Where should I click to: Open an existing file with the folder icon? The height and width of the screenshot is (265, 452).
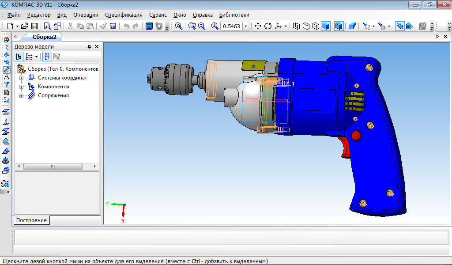coord(25,26)
